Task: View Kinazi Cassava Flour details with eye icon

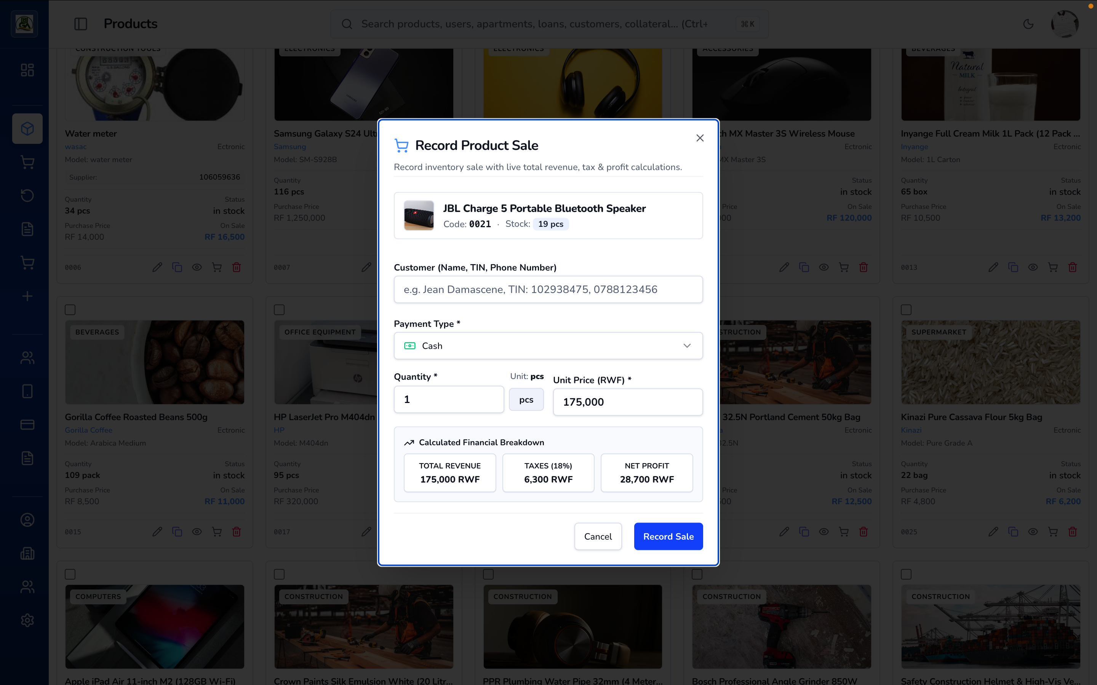Action: (x=1033, y=532)
